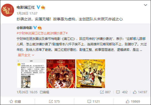
Task: Open comments icon showing 402
Action: point(118,92)
